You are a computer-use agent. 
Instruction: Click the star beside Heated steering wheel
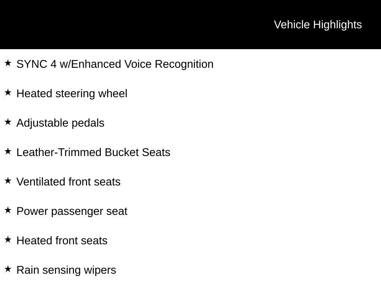click(8, 93)
